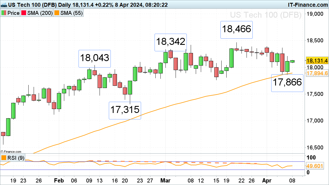
Task: Click the 17,315 price label
Action: point(125,110)
